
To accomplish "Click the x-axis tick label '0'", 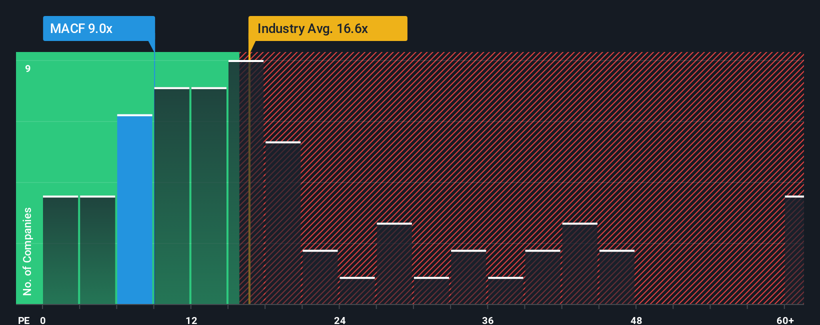I will click(x=43, y=320).
